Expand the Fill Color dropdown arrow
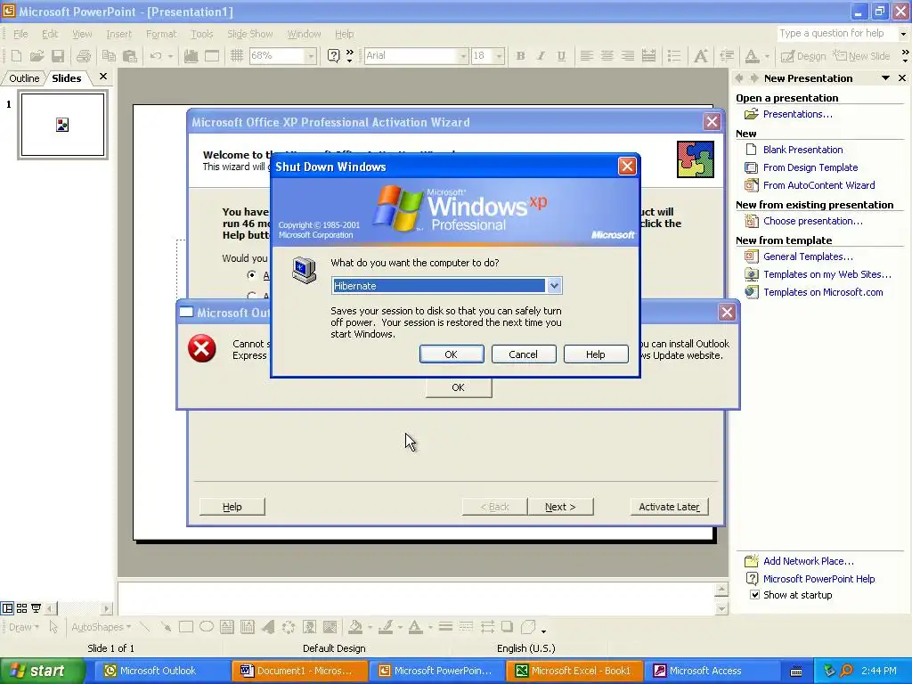Screen dimensions: 912x684 click(370, 627)
